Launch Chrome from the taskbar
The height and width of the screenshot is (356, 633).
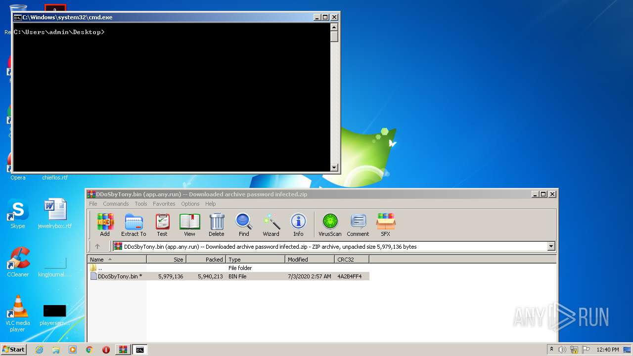pos(90,350)
